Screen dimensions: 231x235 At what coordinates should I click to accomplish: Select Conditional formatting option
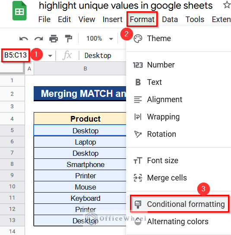pyautogui.click(x=180, y=204)
